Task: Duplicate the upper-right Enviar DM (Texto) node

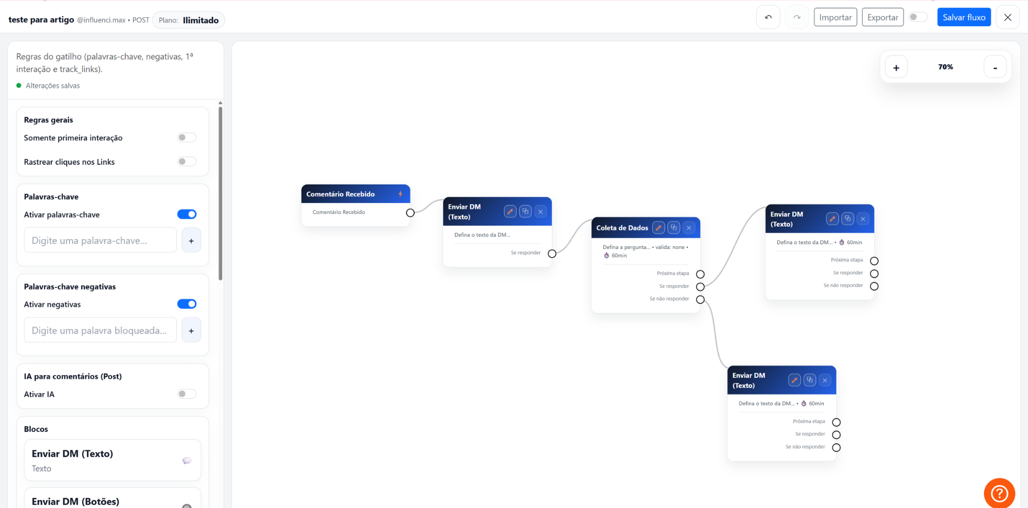Action: pos(847,219)
